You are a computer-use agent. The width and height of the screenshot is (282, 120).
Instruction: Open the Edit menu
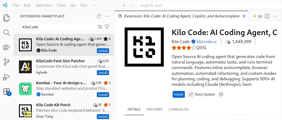click(x=27, y=5)
